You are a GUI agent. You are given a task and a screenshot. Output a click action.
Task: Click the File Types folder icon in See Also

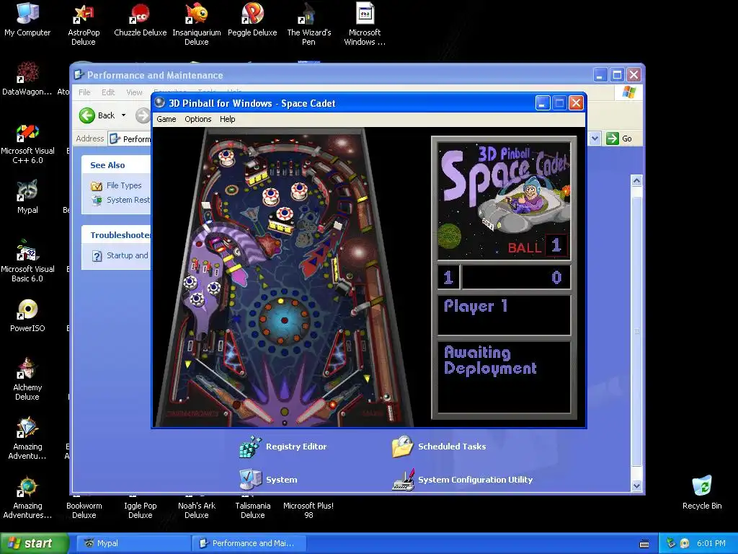coord(97,186)
